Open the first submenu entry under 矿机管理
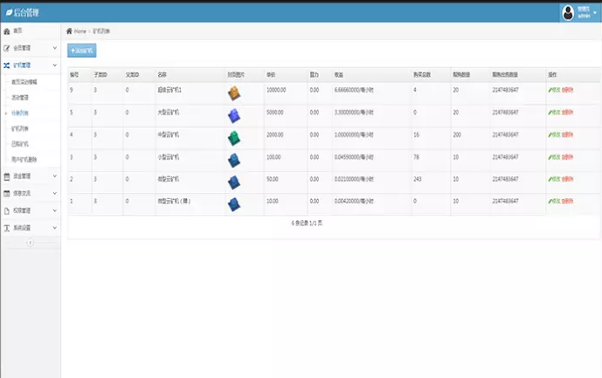602x378 pixels. (24, 82)
